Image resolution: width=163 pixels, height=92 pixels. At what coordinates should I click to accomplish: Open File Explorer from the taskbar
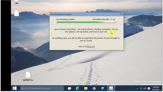[86, 88]
